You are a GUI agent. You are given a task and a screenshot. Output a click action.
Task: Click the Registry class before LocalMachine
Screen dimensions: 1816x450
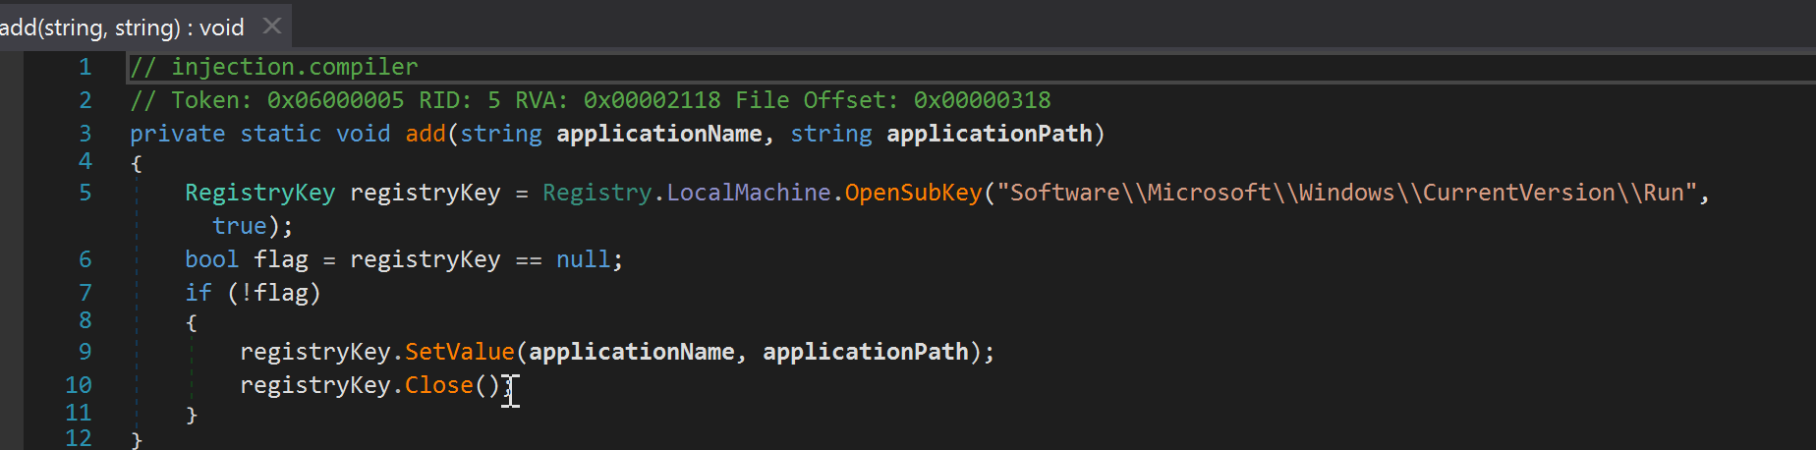click(x=596, y=193)
